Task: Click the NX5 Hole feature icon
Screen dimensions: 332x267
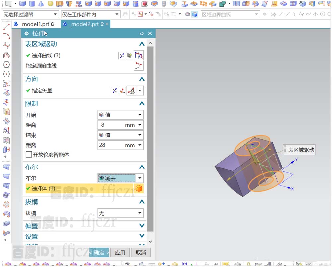Action: (79, 4)
